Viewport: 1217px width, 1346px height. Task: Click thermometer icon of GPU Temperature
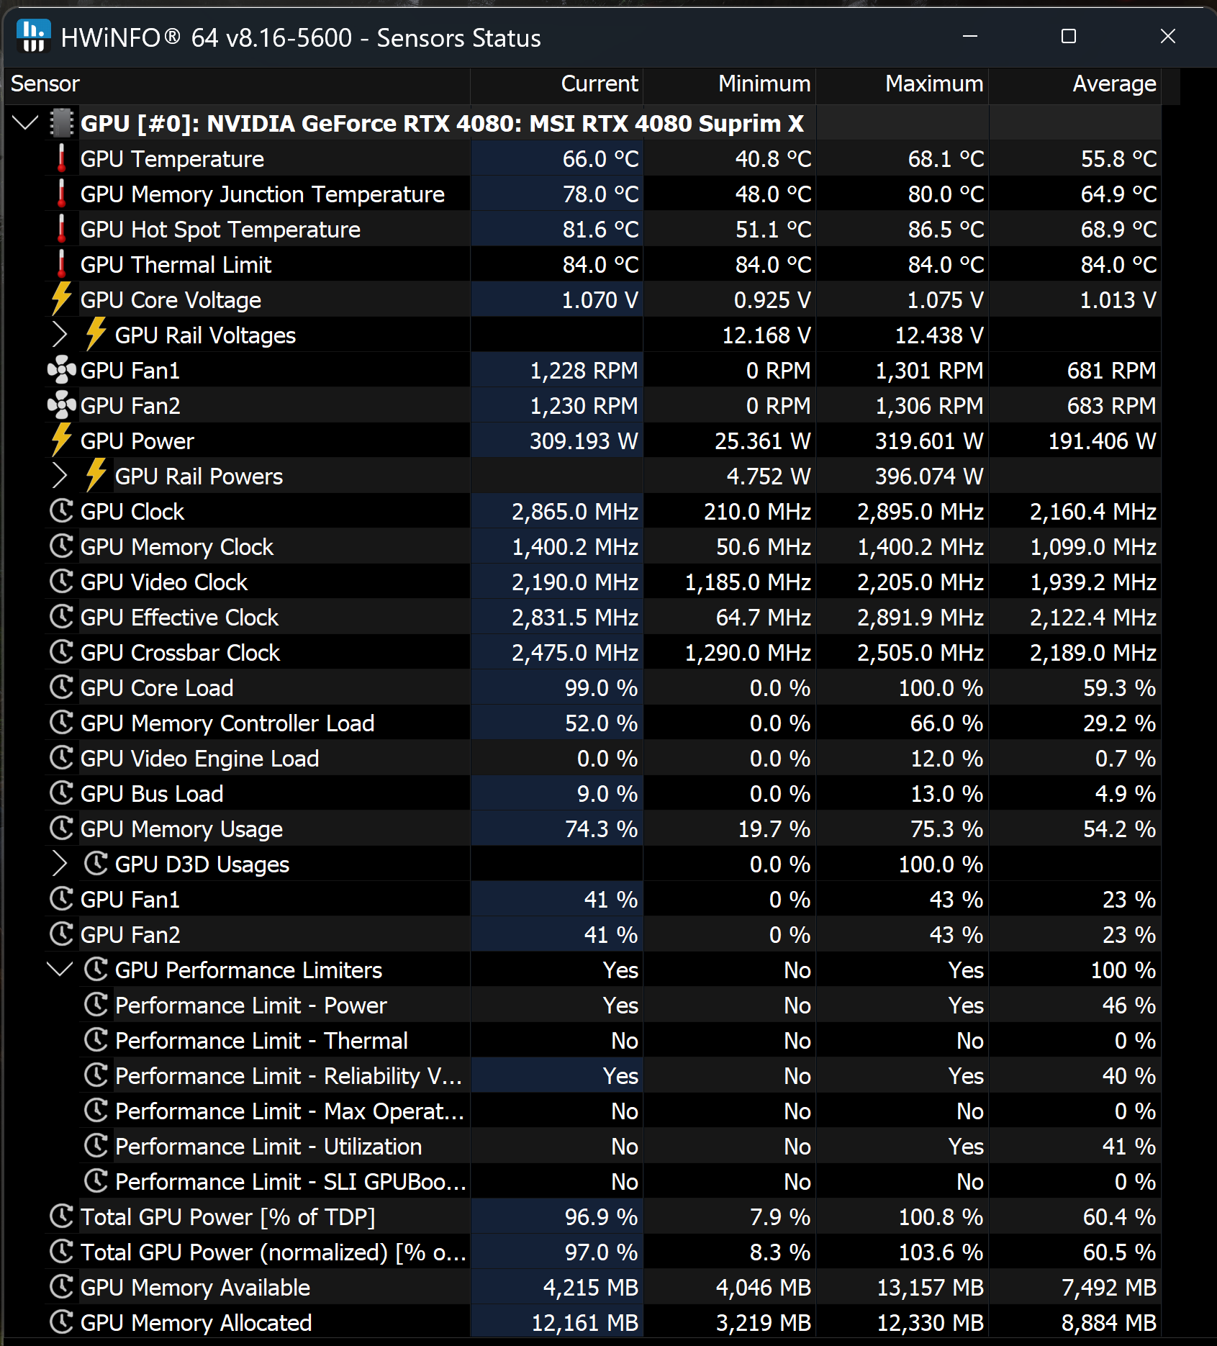(x=62, y=158)
